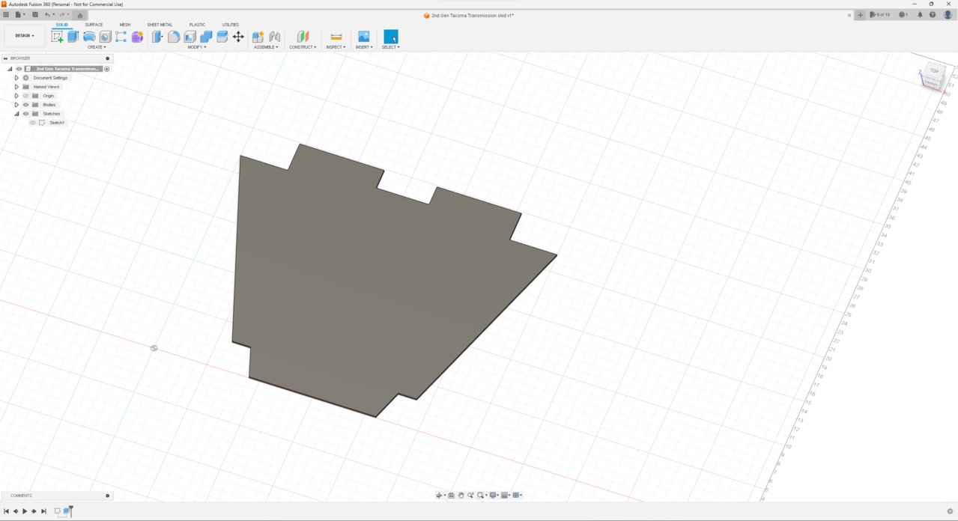Image resolution: width=958 pixels, height=521 pixels.
Task: Click the Save icon
Action: [x=34, y=14]
